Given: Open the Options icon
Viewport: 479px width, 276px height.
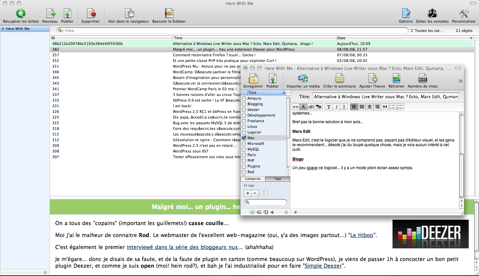Looking at the screenshot, I should coord(406,13).
